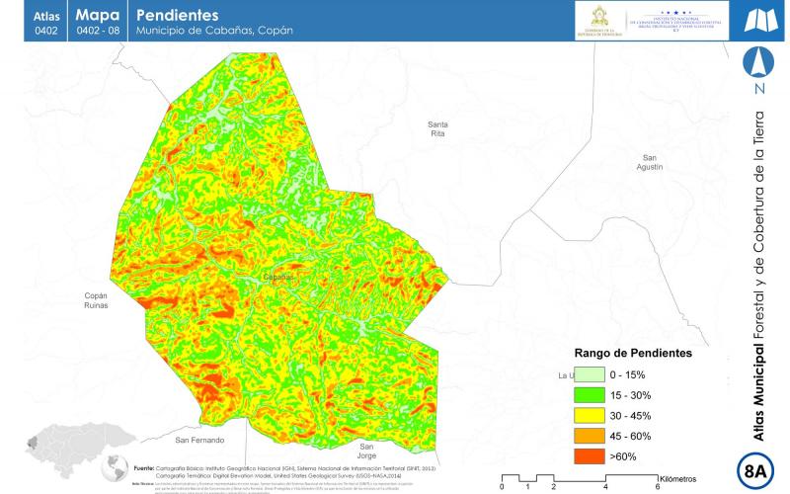Screen dimensions: 790x494
Task: Click the Municipio de Cabañas, Copán subtitle
Action: coord(214,31)
